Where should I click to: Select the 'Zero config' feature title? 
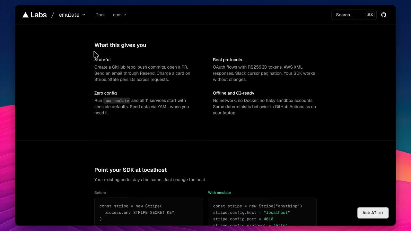point(105,93)
